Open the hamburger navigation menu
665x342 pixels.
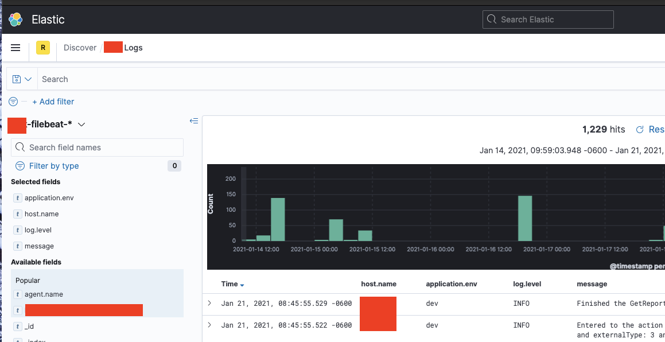[15, 48]
